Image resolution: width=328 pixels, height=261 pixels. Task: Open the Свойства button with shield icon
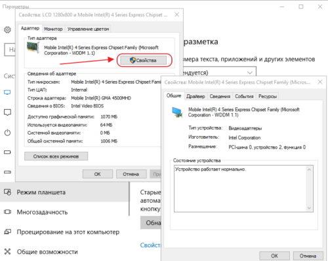coord(144,60)
